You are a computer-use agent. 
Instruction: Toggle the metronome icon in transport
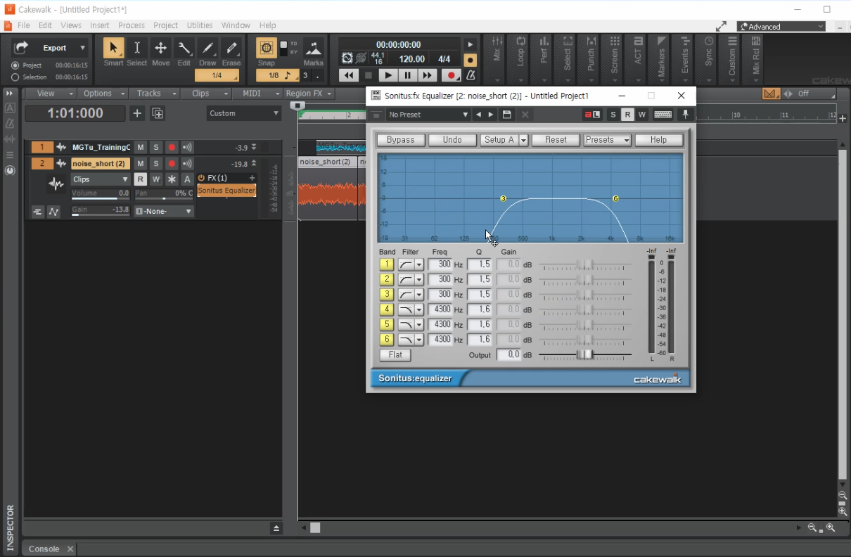click(x=471, y=75)
